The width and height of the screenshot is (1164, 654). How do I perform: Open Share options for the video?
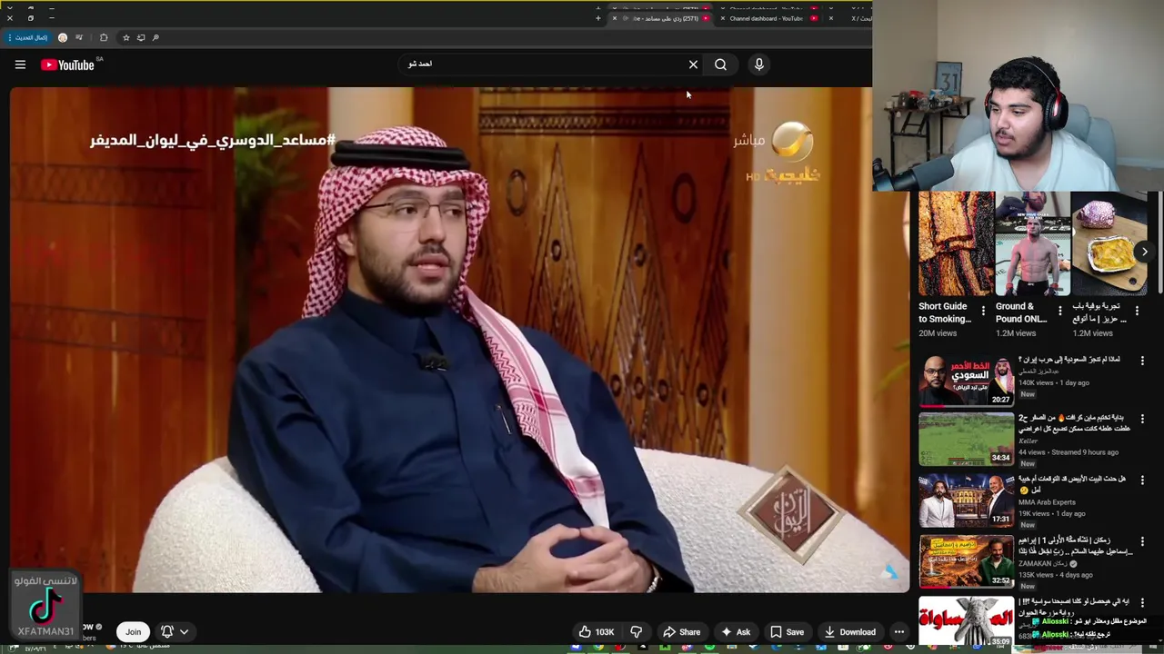pyautogui.click(x=681, y=631)
